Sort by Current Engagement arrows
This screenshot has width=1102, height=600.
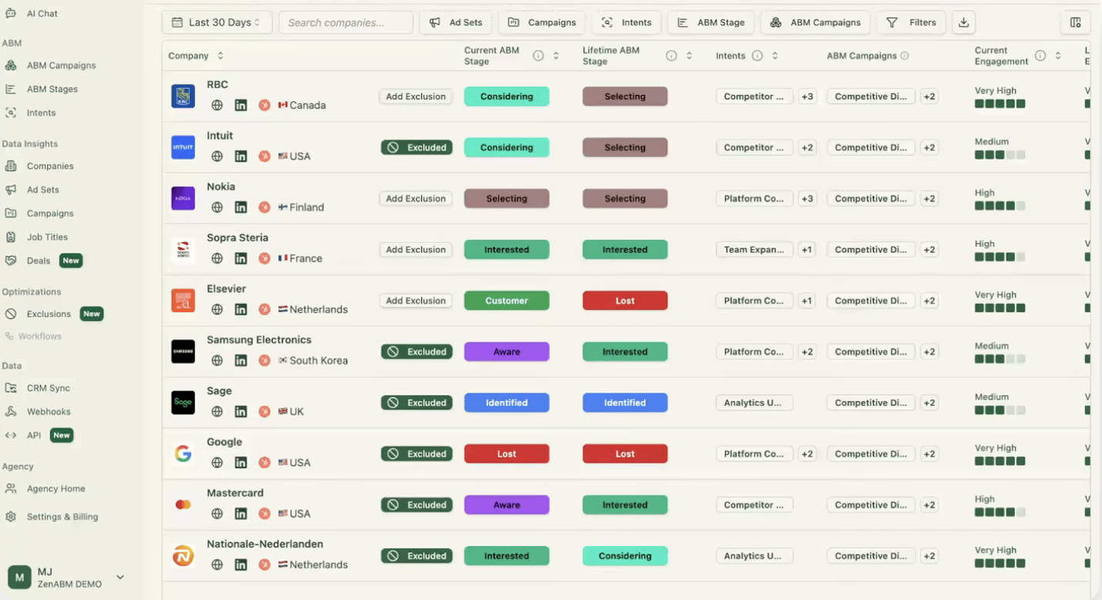pos(1058,56)
